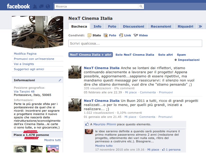Select the NexT Cinema Italia + altri filter
The height and width of the screenshot is (164, 206).
tap(91, 55)
